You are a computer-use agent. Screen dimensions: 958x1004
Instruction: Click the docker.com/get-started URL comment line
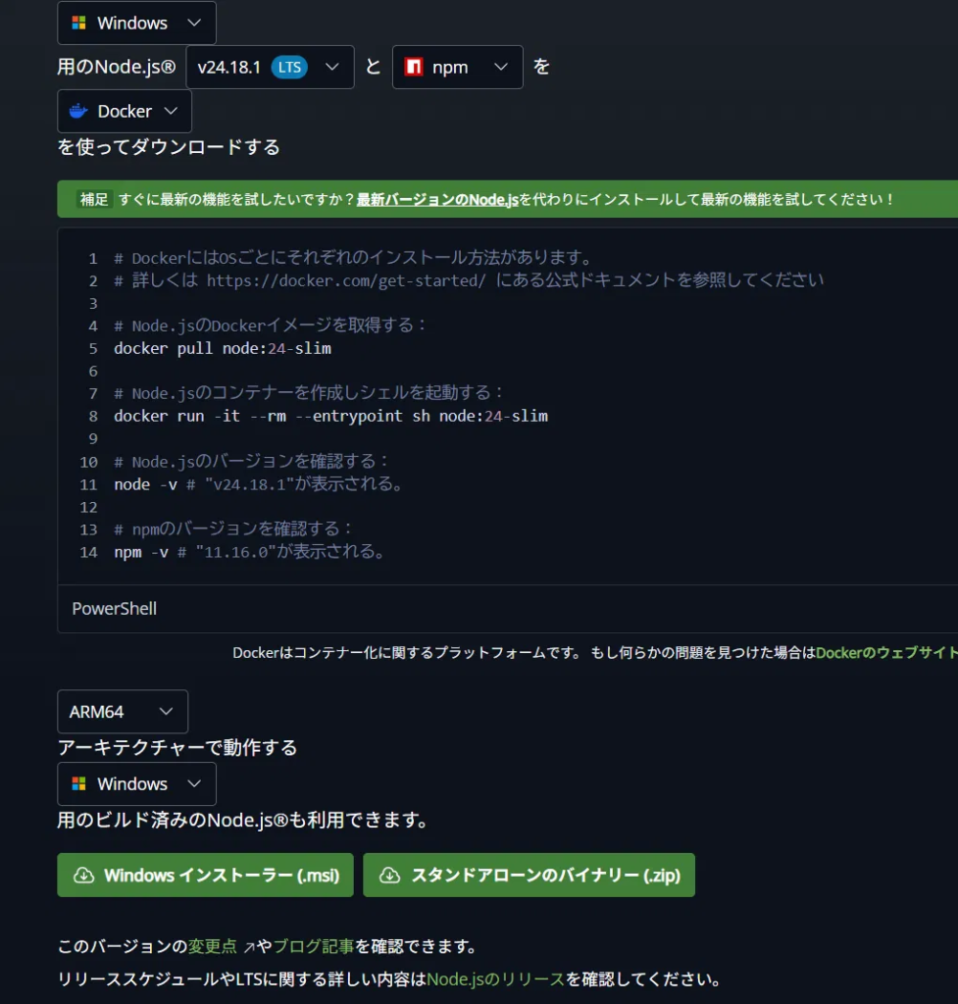coord(468,280)
